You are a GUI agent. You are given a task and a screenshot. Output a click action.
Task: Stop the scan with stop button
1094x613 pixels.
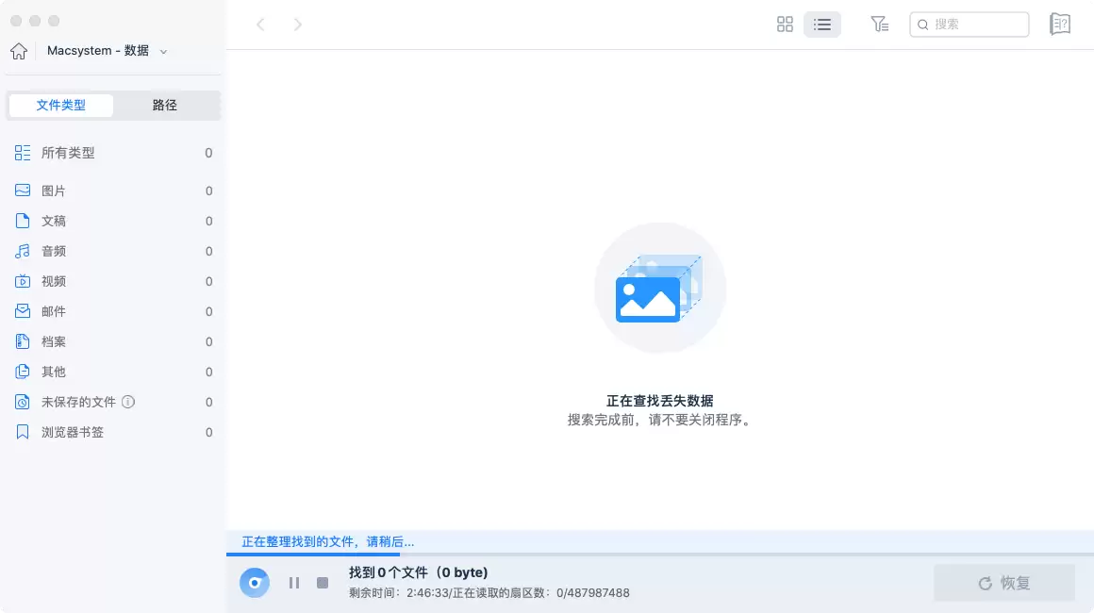[322, 583]
